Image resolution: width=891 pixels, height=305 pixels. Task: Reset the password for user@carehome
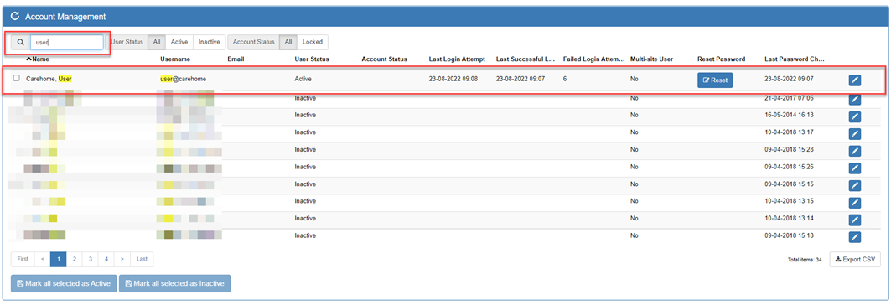(x=715, y=80)
